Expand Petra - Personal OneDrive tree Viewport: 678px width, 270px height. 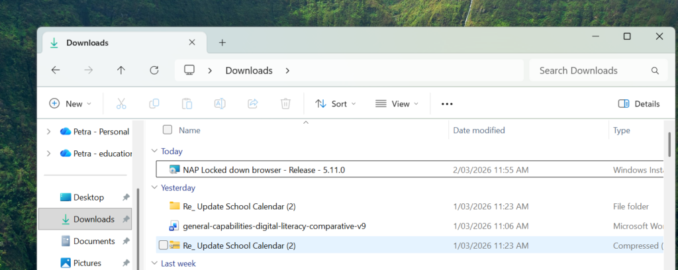[48, 131]
